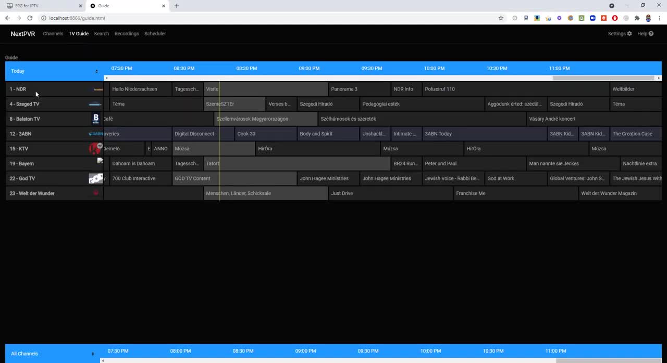Click the bottom horizontal scrollbar thumb
667x363 pixels.
[608, 360]
